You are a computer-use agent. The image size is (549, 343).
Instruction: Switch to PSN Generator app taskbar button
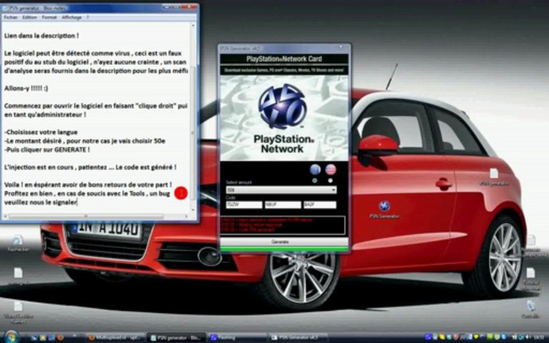click(x=299, y=338)
